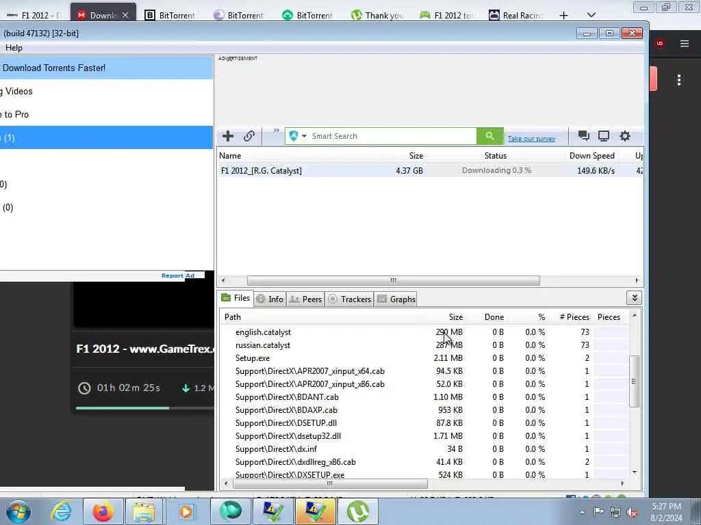This screenshot has height=525, width=701.
Task: Close the Download browser tab
Action: point(125,15)
